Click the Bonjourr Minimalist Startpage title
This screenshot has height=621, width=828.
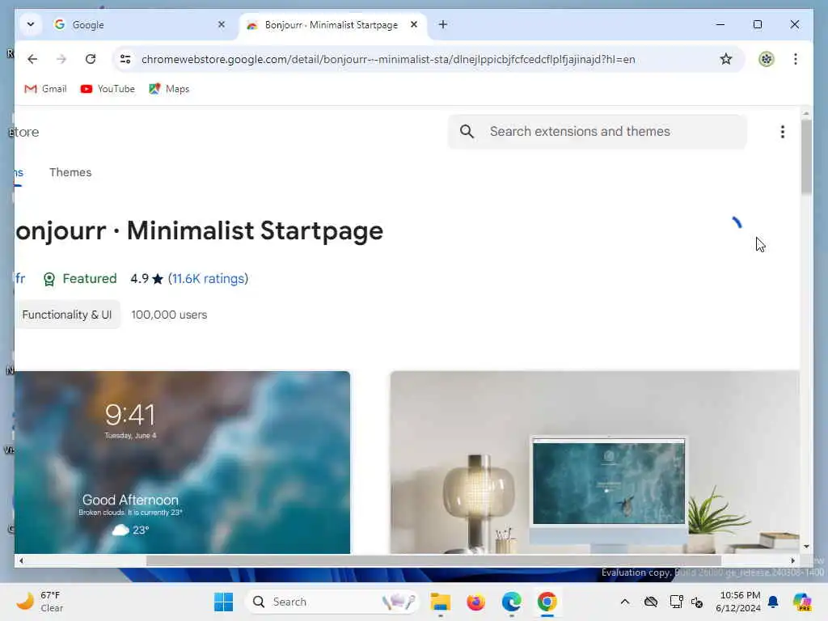tap(200, 230)
